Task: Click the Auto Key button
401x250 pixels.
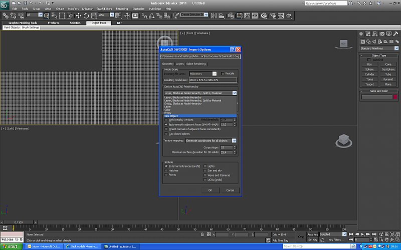Action: point(312,234)
